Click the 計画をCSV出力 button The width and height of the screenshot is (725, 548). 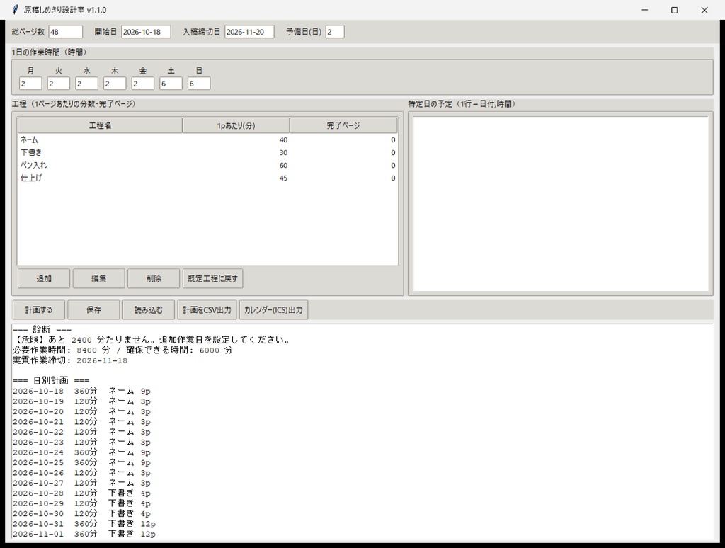pos(207,310)
